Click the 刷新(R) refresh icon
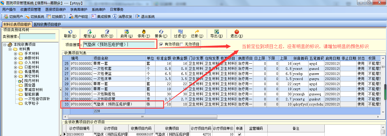 pos(70,32)
